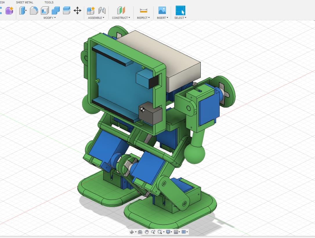Click the Combine bodies icon

point(56,11)
